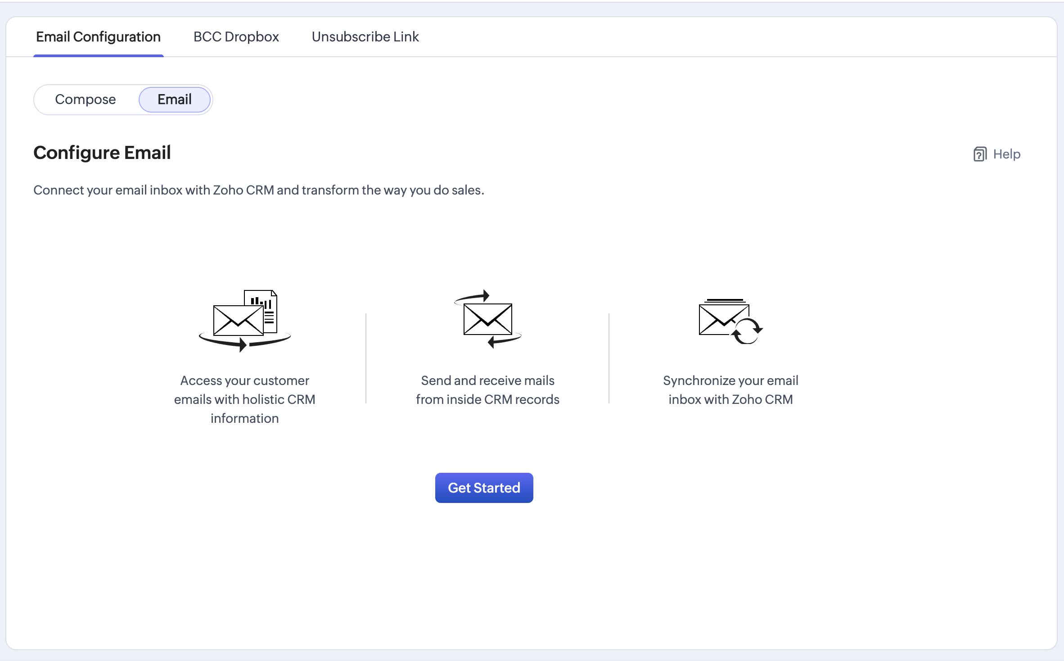Screen dimensions: 1064x661
Task: Click the top arrow above the middle envelope
Action: [473, 297]
